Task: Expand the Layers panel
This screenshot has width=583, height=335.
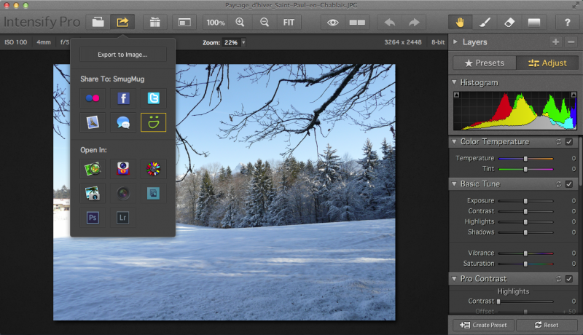Action: point(455,42)
